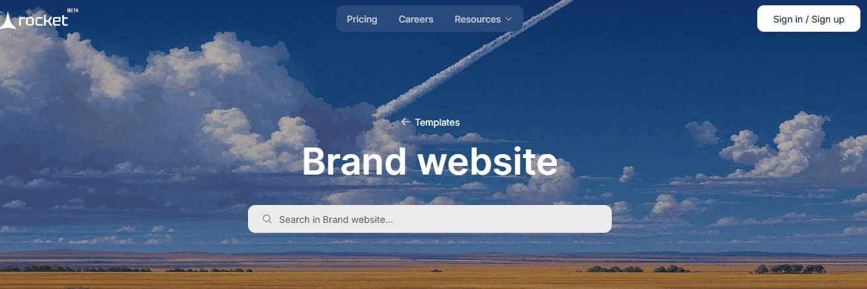Expand the chevron next to Resources
The width and height of the screenshot is (867, 289).
coord(509,19)
